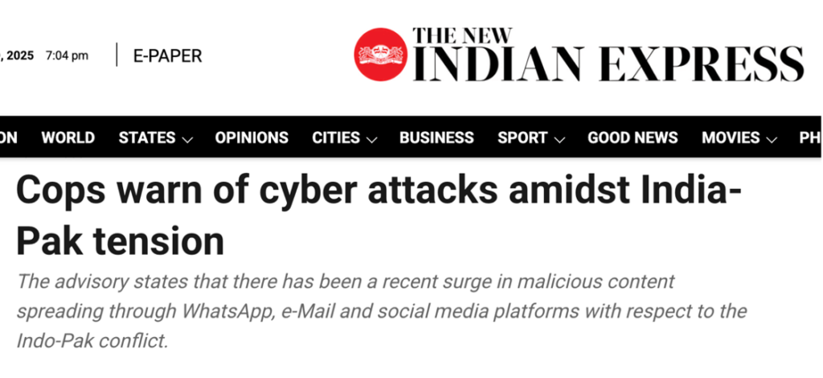
Task: Open the CITIES menu item
Action: tap(336, 138)
